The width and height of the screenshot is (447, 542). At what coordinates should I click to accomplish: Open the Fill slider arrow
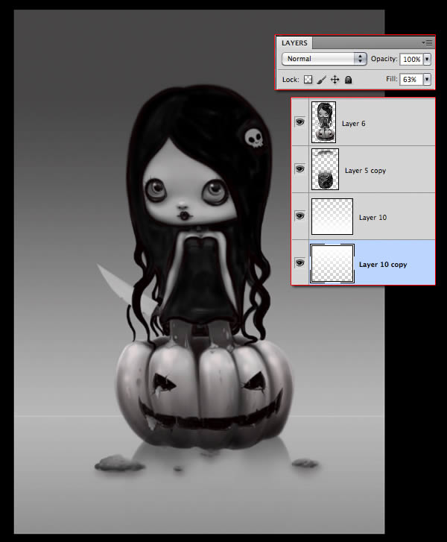tap(427, 80)
